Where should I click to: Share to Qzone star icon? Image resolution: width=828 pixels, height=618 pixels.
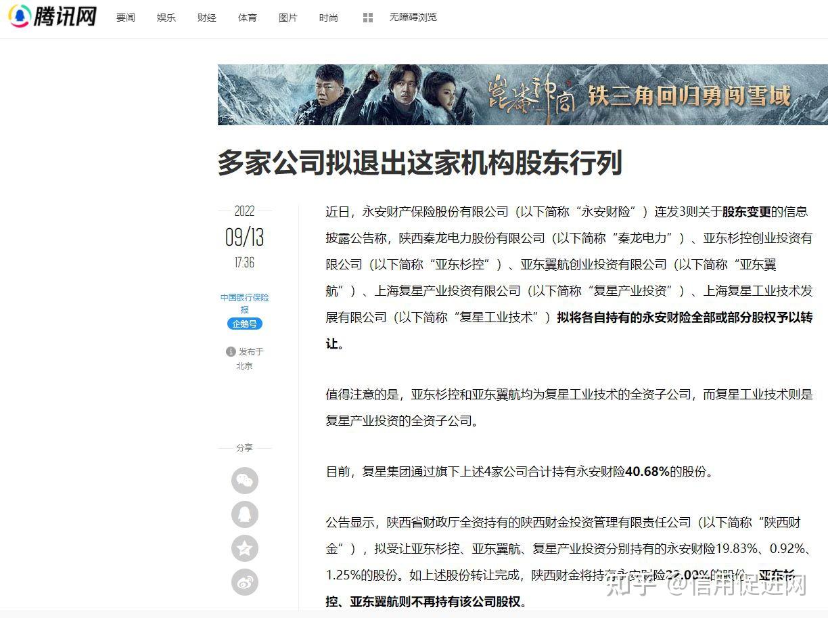[245, 548]
